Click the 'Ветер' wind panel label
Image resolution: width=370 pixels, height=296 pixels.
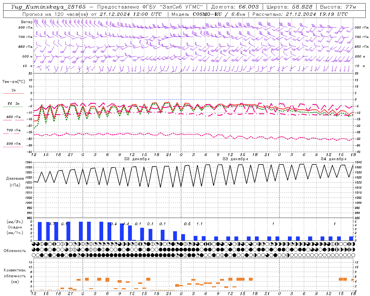tap(27, 22)
